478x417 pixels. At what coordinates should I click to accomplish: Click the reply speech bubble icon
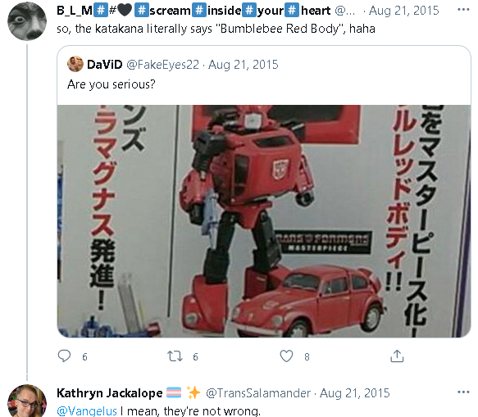pyautogui.click(x=64, y=356)
